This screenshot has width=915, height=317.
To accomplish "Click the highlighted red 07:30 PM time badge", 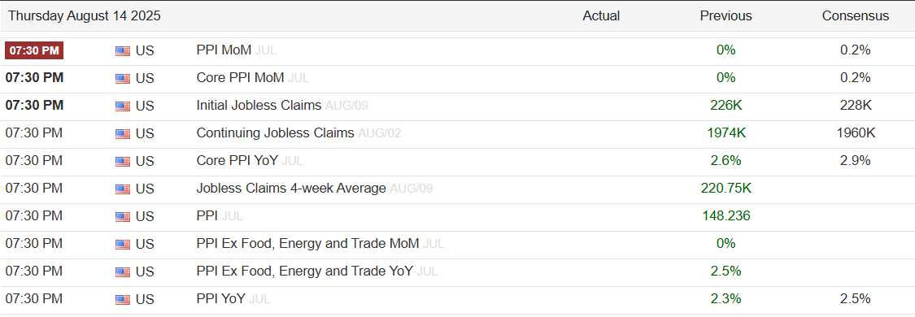I will click(x=34, y=50).
